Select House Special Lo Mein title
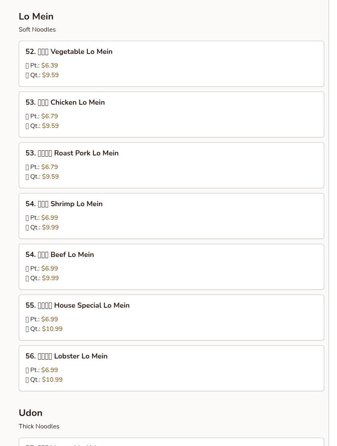 point(77,305)
